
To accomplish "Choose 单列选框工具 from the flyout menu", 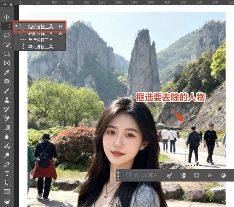I will pyautogui.click(x=40, y=47).
